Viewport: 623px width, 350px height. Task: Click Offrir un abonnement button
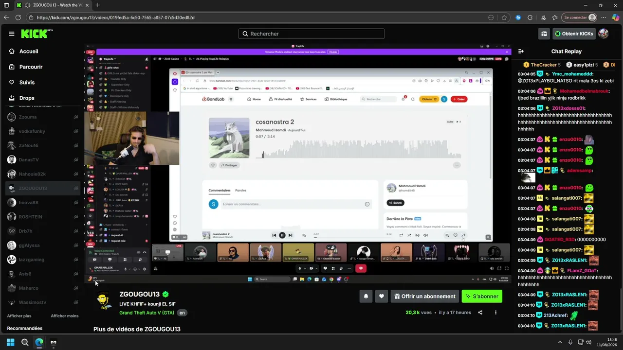[424, 296]
